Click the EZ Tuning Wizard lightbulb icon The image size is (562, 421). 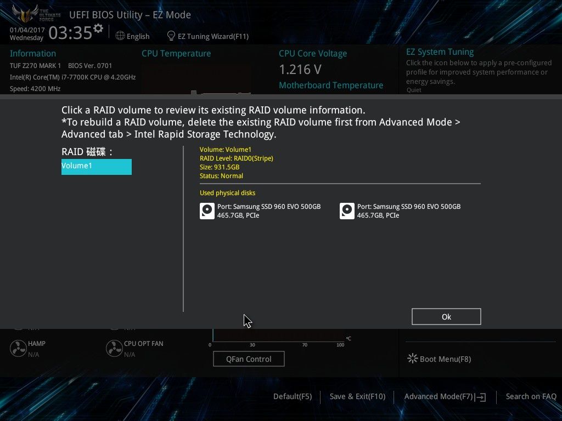pos(171,36)
